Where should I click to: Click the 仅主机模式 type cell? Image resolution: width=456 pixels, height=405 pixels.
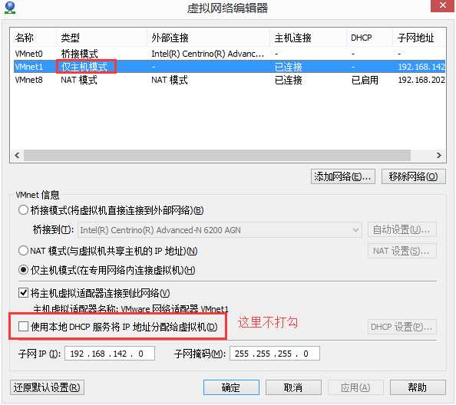pos(84,67)
